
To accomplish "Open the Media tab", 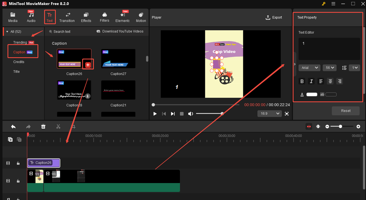I will point(13,17).
